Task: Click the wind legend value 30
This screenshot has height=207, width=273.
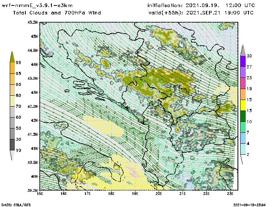Action: pyautogui.click(x=249, y=56)
